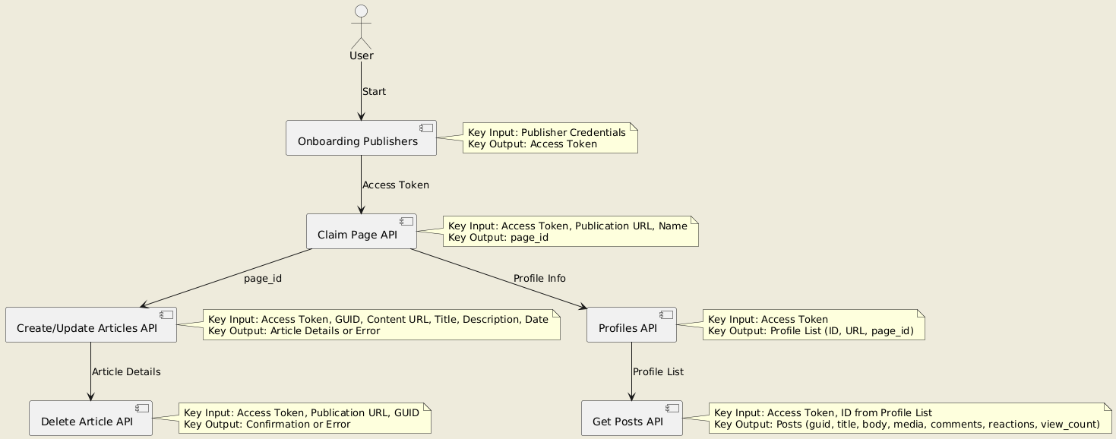Select the note 'Key Input: Publisher Credentials'
This screenshot has height=439, width=1116.
pyautogui.click(x=550, y=138)
